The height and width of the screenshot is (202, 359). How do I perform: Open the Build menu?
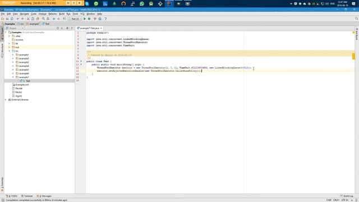[x=62, y=14]
